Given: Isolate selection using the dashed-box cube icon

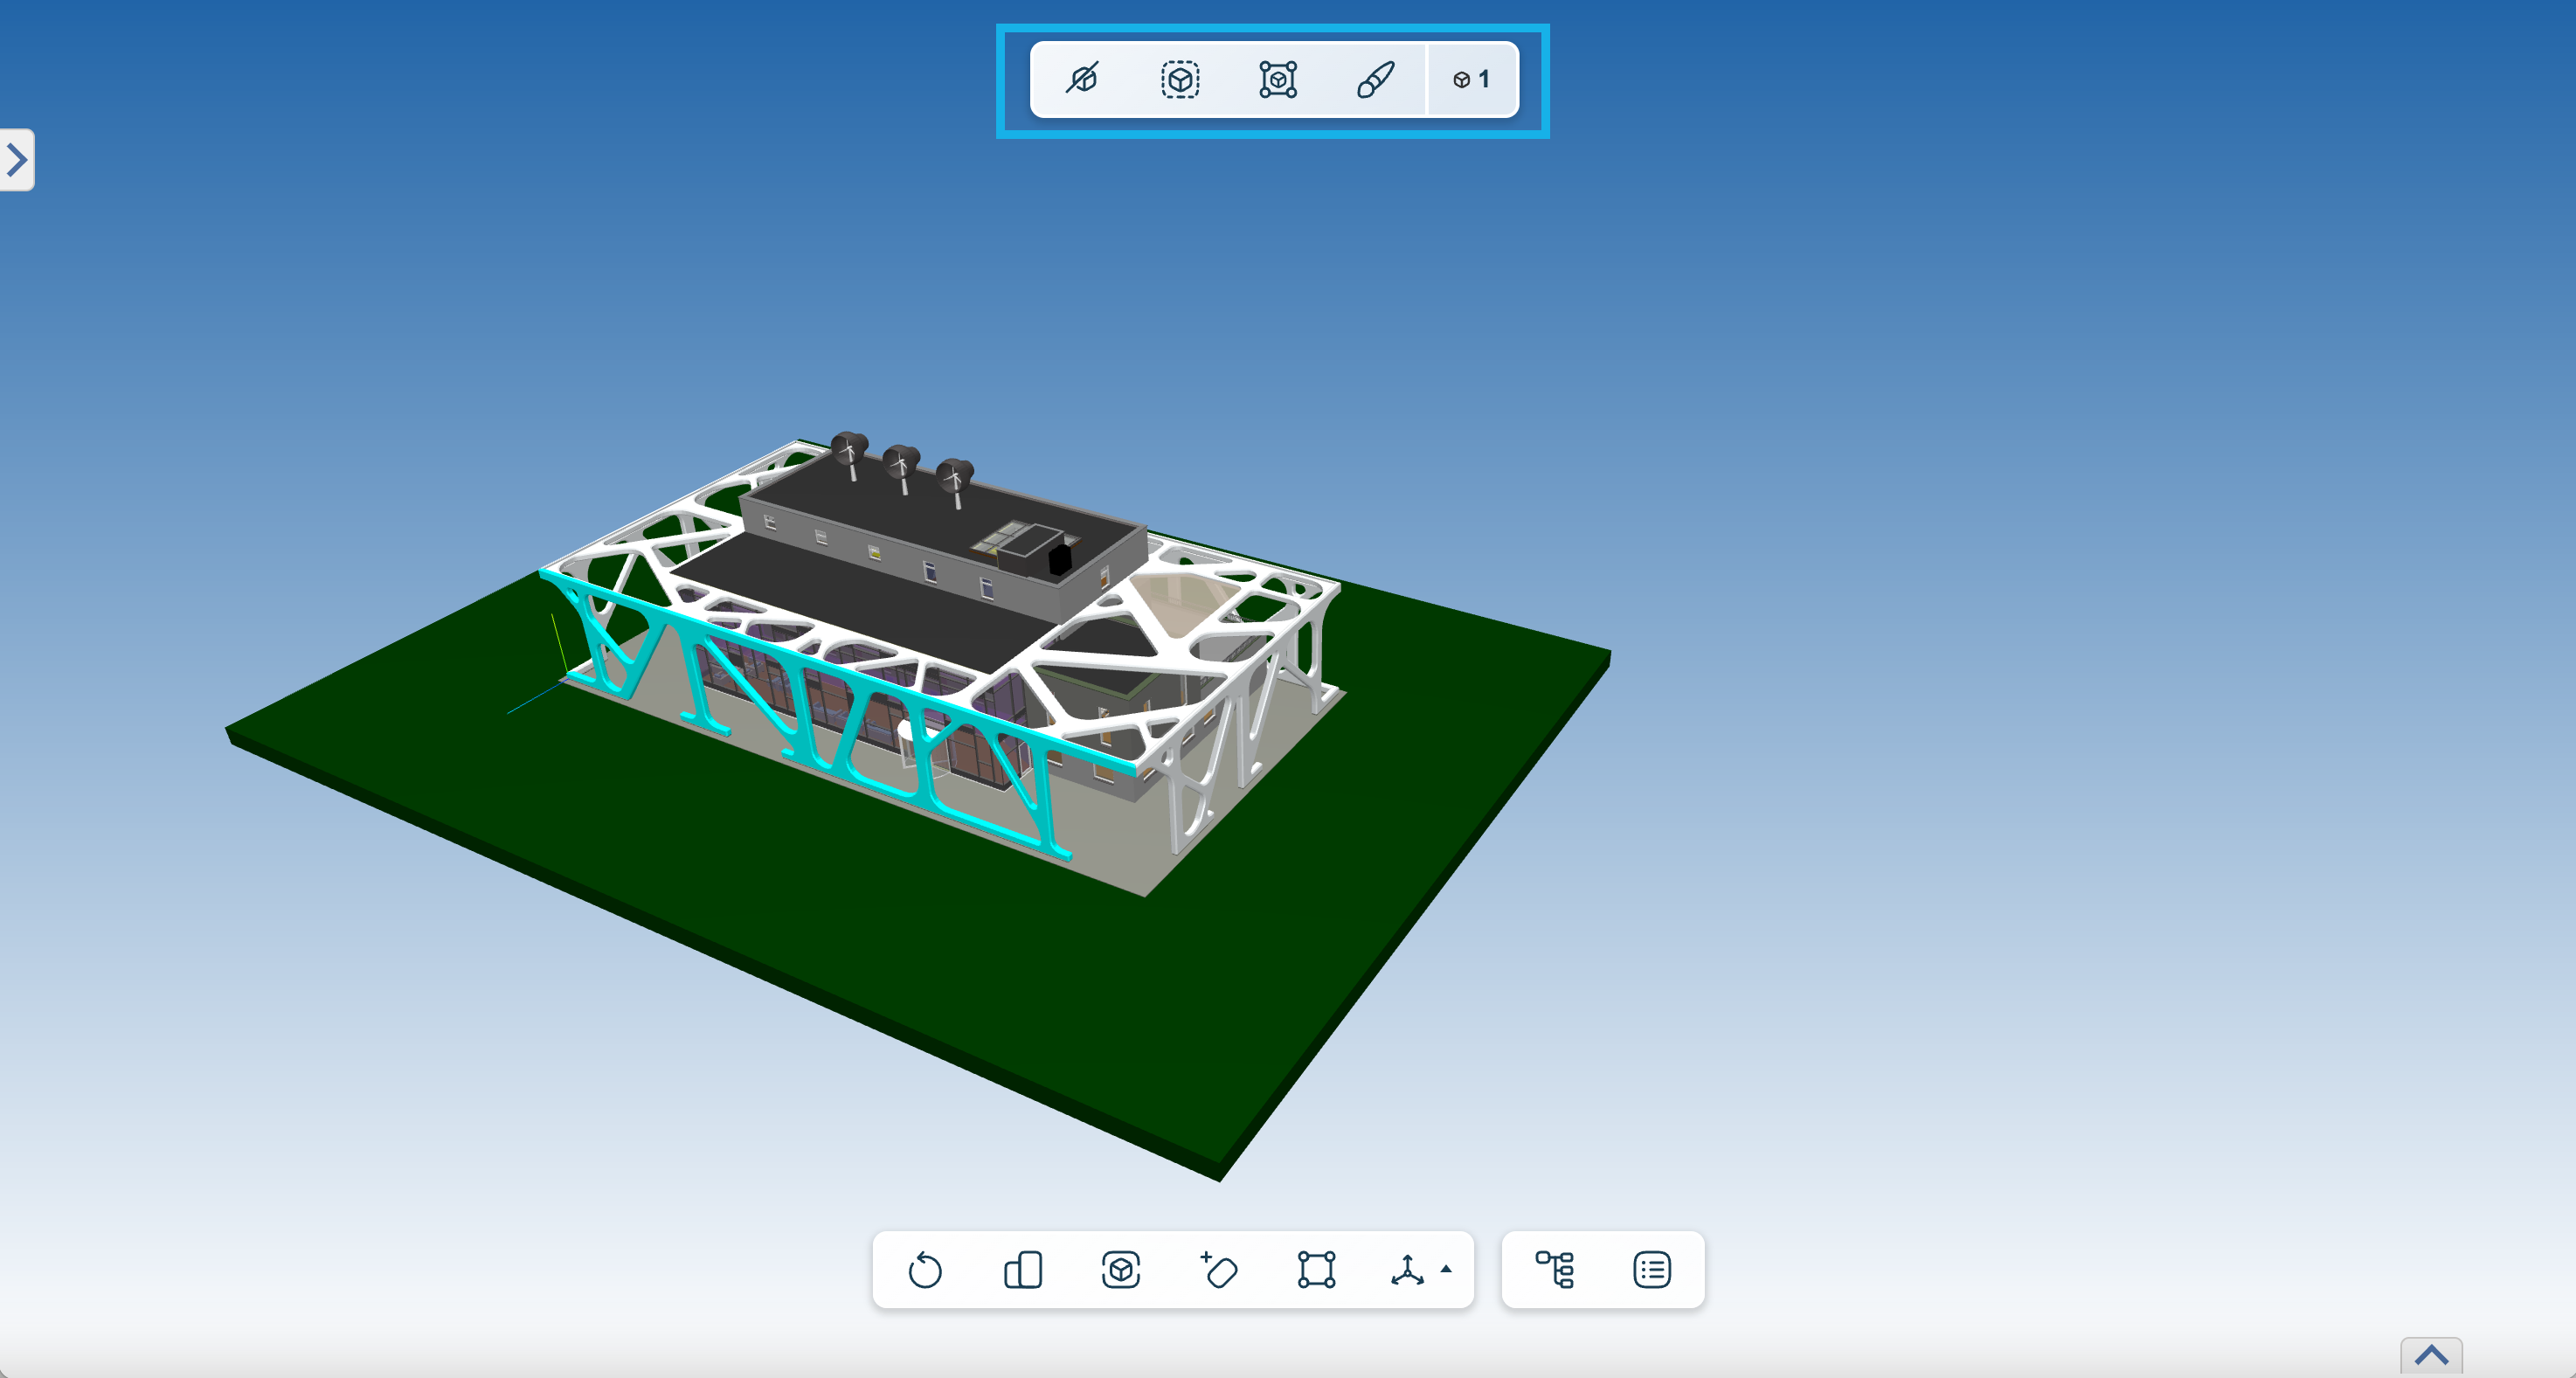Looking at the screenshot, I should [x=1180, y=78].
